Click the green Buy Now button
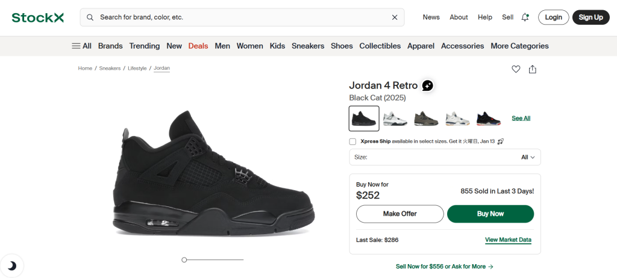The width and height of the screenshot is (617, 278). pyautogui.click(x=490, y=214)
